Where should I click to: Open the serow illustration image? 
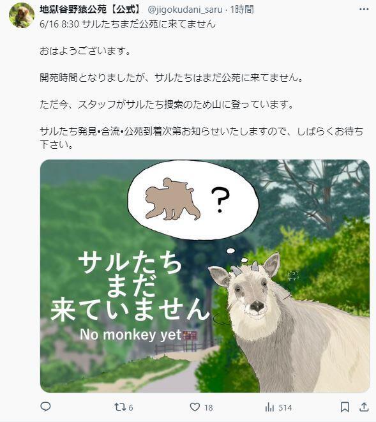[205, 276]
